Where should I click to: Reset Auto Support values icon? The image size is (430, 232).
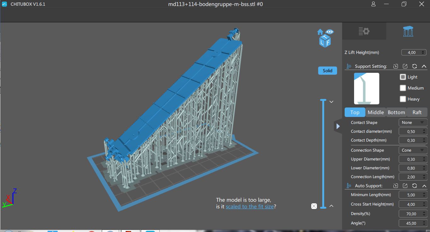[x=415, y=186]
